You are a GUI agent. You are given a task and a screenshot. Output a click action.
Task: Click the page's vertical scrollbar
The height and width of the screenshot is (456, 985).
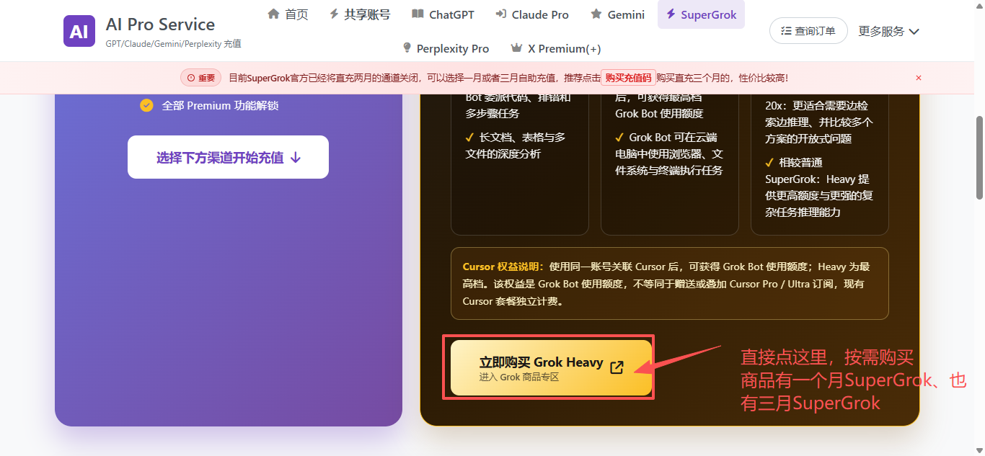tap(979, 157)
